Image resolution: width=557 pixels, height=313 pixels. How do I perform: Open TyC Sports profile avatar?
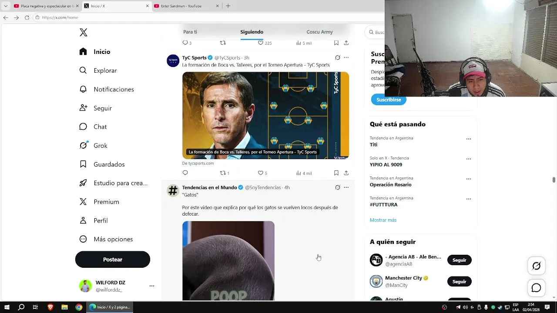173,60
